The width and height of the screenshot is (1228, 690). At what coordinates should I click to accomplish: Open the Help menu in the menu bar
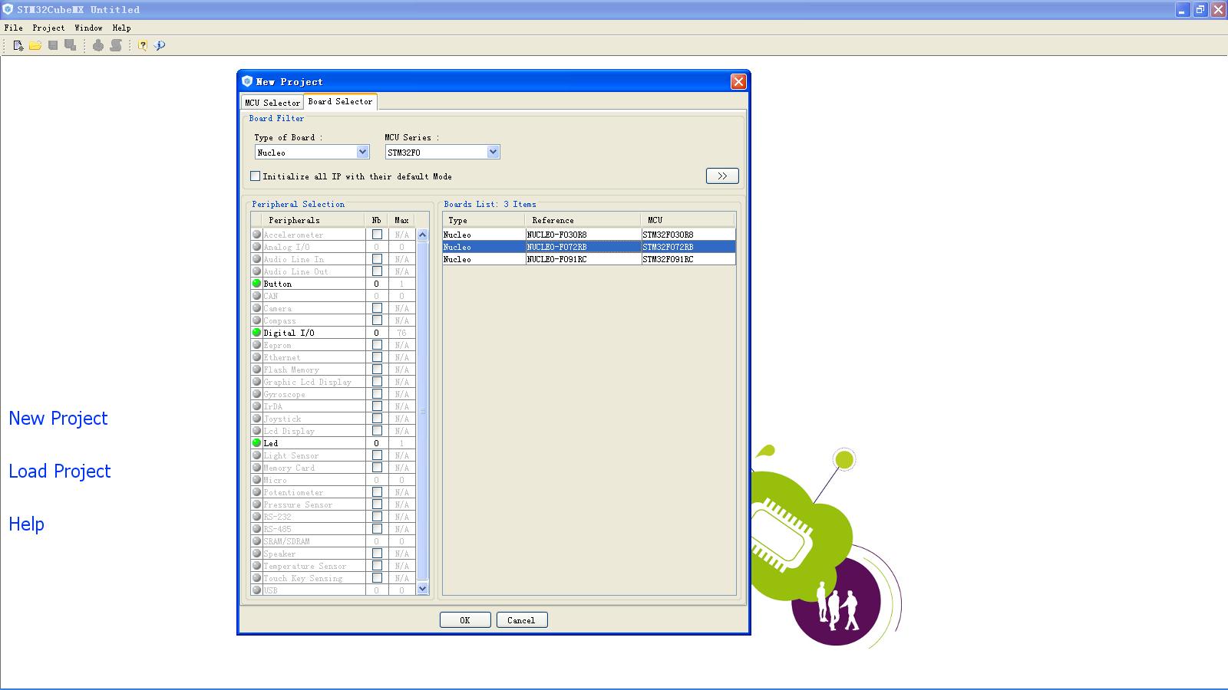coord(121,28)
